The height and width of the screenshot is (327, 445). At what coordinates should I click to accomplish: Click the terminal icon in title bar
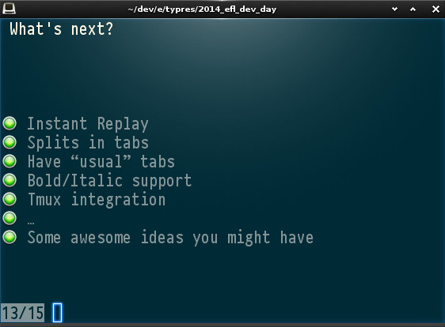point(9,9)
